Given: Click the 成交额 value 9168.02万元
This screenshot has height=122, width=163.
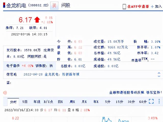Looking at the screenshot, I should [118, 47].
